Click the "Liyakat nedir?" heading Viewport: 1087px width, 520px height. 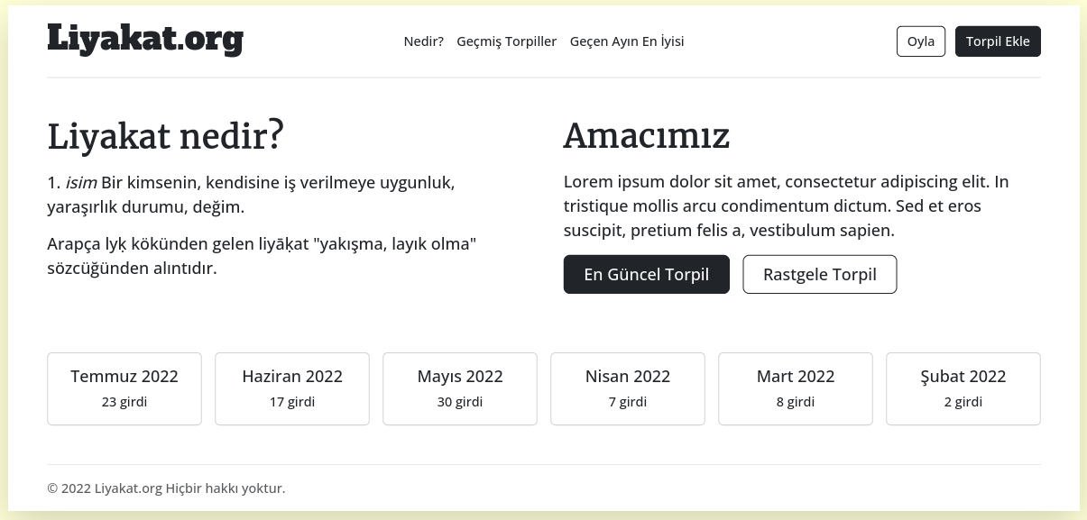coord(166,136)
